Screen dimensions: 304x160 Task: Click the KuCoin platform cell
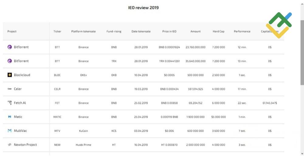pos(83,131)
